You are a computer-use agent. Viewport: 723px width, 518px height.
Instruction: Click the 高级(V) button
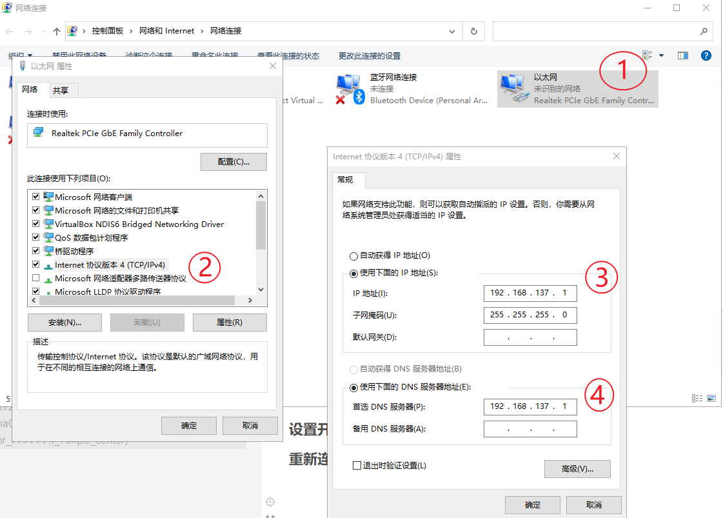point(577,469)
